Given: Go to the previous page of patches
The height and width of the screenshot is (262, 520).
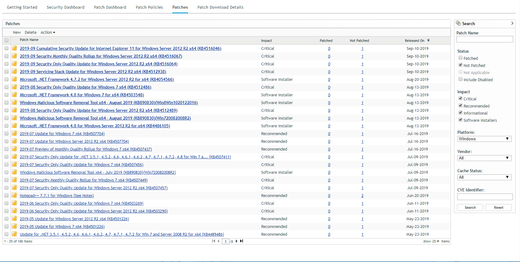Looking at the screenshot, I should [218, 241].
